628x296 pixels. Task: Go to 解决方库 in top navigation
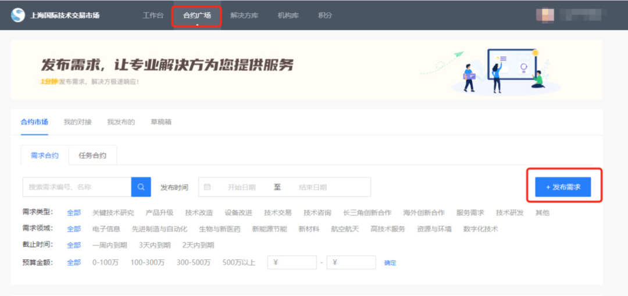click(244, 16)
